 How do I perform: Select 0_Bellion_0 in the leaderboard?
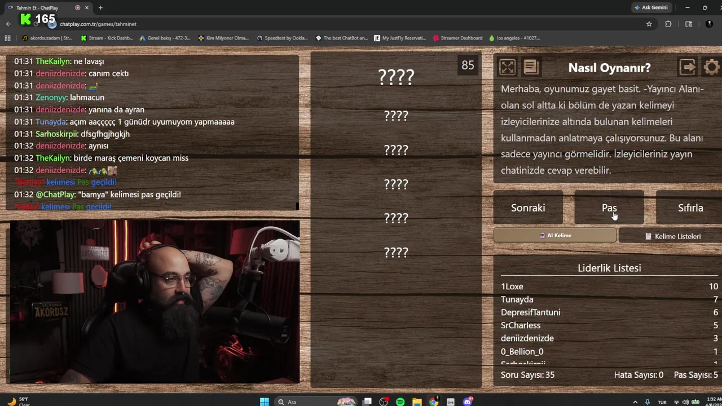tap(609, 351)
